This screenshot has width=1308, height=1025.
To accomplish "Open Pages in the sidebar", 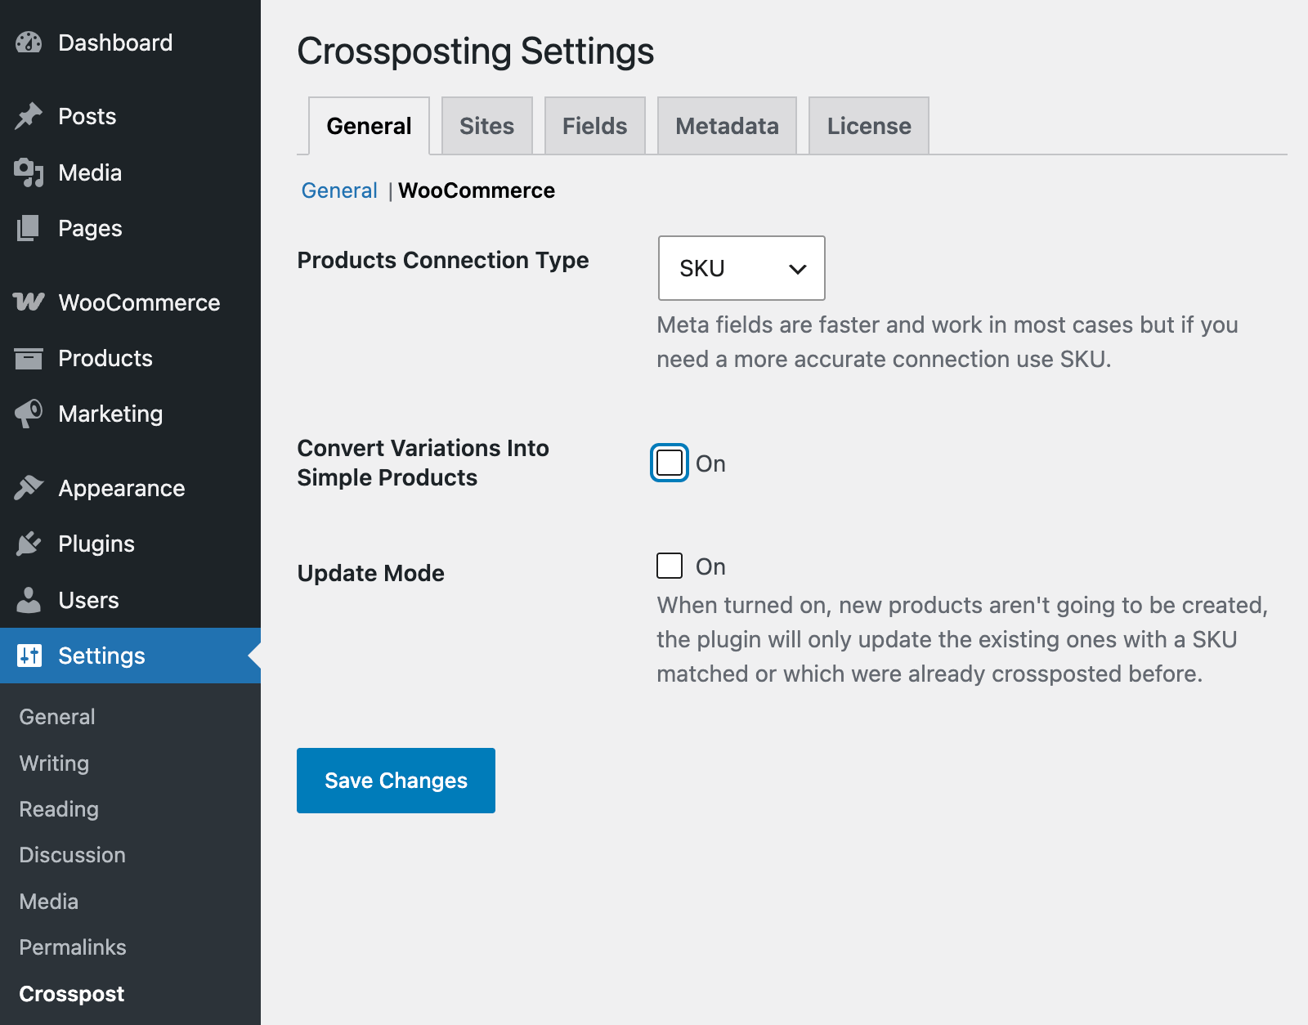I will click(130, 228).
